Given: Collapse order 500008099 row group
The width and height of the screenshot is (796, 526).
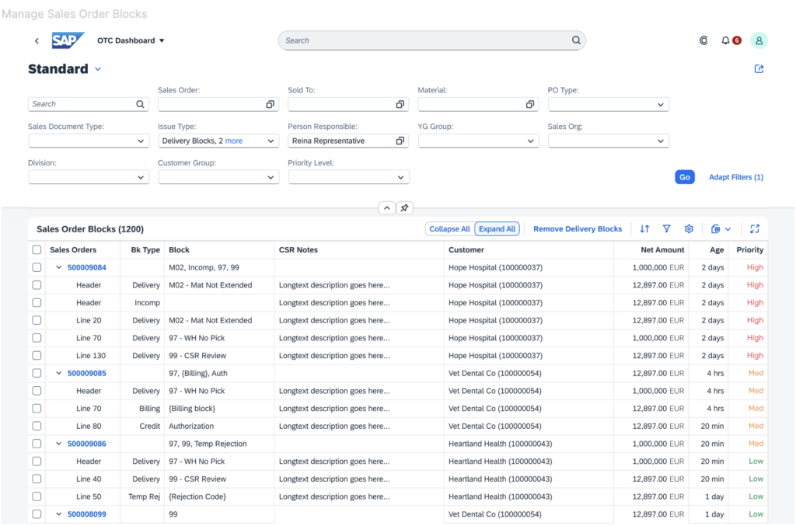Looking at the screenshot, I should click(x=58, y=514).
